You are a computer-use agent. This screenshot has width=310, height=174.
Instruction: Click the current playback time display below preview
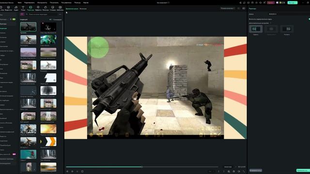click(228, 167)
